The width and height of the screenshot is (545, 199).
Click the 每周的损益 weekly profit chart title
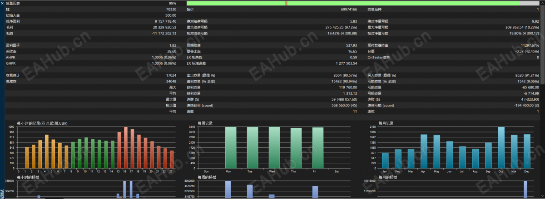[208, 177]
